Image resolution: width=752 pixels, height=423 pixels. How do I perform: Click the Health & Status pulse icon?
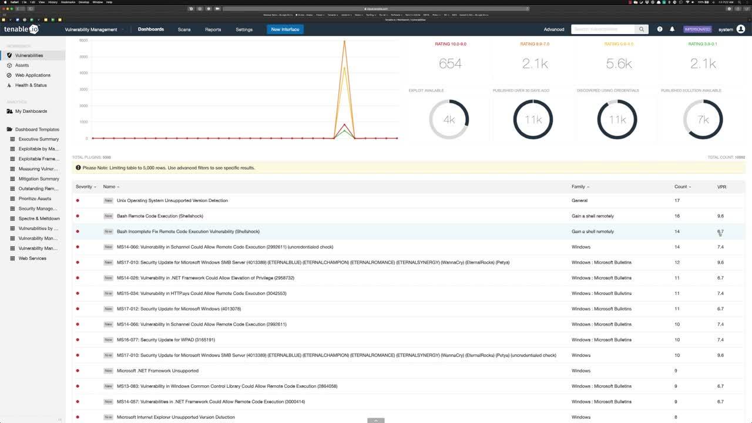click(9, 85)
